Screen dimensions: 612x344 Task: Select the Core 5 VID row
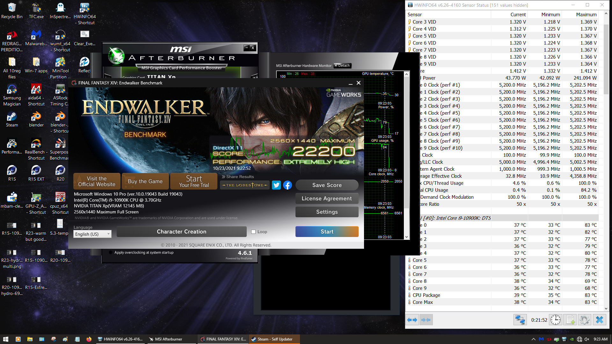tap(502, 36)
